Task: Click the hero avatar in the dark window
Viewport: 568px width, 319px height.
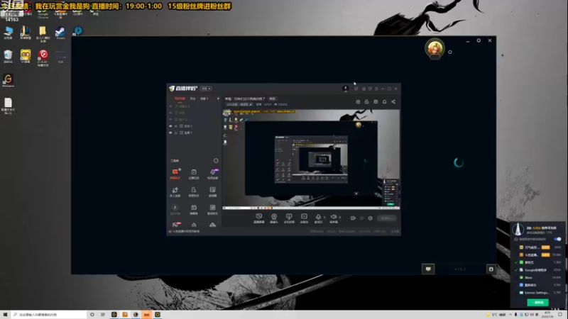Action: point(435,48)
